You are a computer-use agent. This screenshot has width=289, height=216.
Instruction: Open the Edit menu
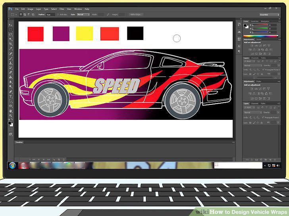[23, 9]
